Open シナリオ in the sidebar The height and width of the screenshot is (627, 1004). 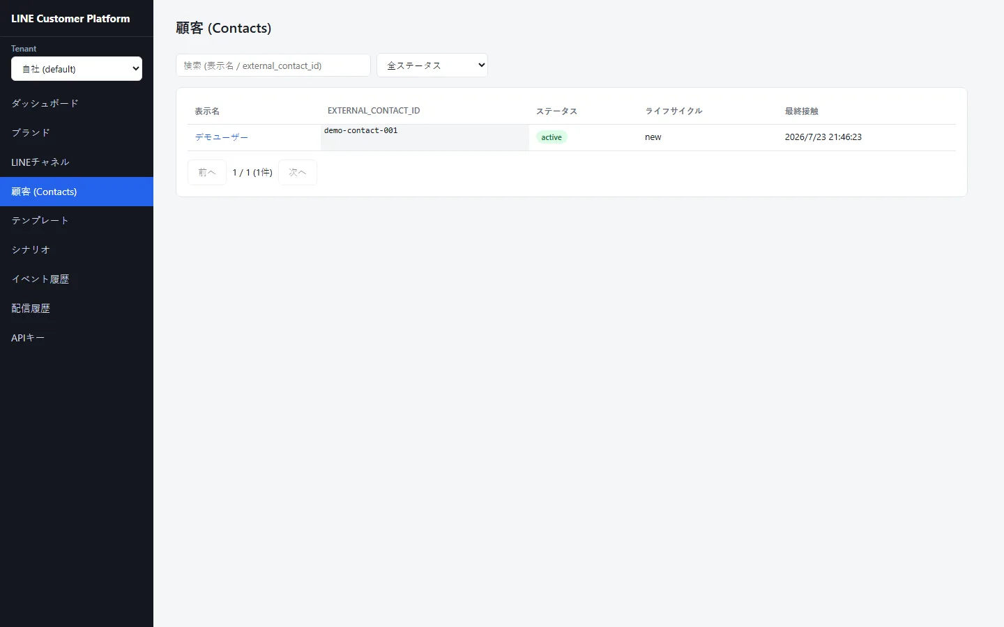pyautogui.click(x=77, y=249)
